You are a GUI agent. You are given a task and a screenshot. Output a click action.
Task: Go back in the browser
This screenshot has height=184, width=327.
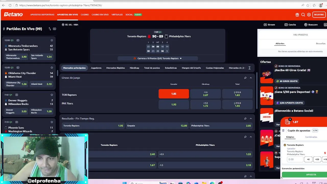[x=4, y=5]
